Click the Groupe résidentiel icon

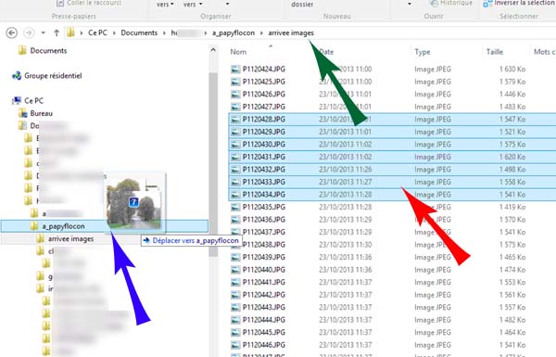point(17,76)
